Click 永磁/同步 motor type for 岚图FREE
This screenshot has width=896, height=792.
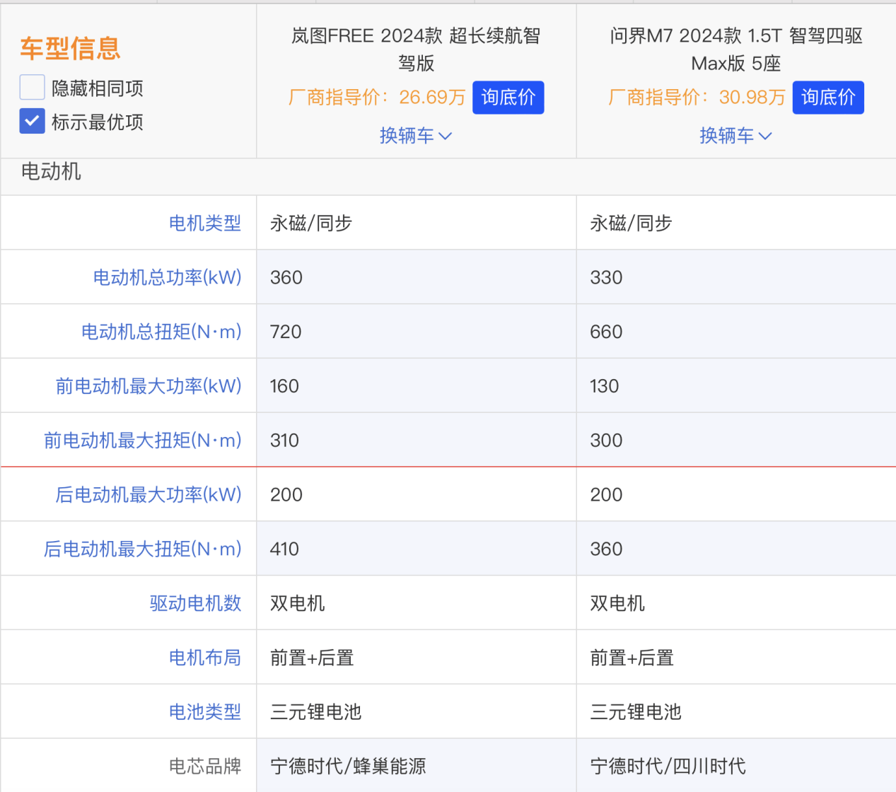tap(311, 223)
